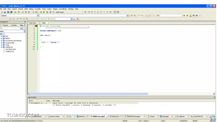
Task: Click the Abort build icon
Action: click(x=53, y=12)
